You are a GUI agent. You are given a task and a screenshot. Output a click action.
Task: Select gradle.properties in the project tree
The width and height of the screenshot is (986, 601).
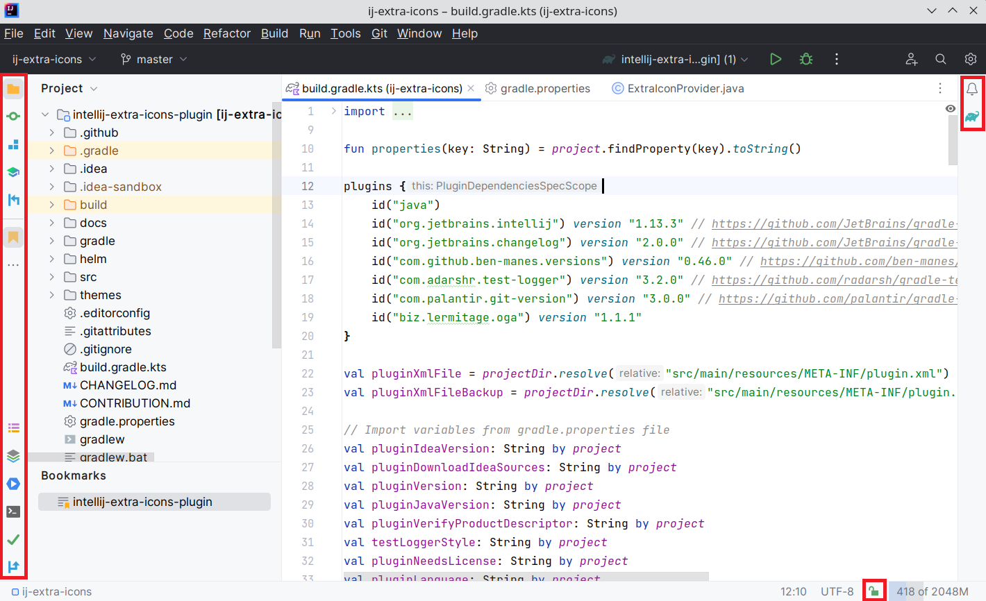click(127, 421)
